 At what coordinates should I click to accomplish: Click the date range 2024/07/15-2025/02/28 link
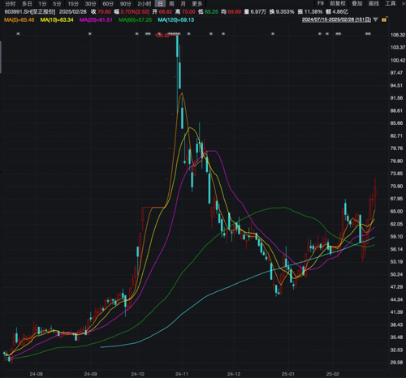(336, 19)
